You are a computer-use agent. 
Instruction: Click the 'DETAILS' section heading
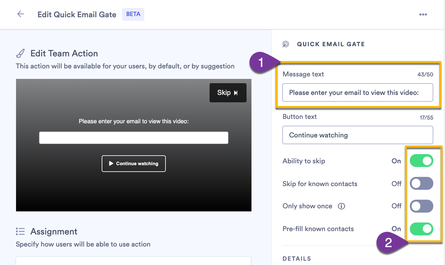click(297, 259)
